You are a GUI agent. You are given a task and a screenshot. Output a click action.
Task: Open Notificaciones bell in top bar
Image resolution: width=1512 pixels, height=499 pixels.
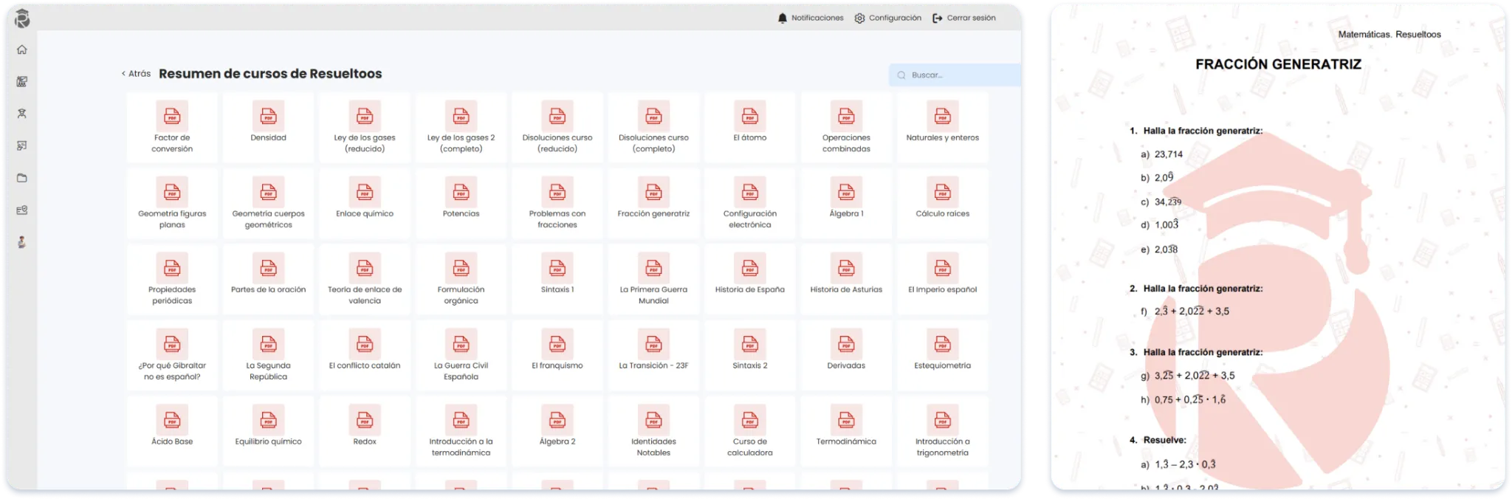coord(810,18)
